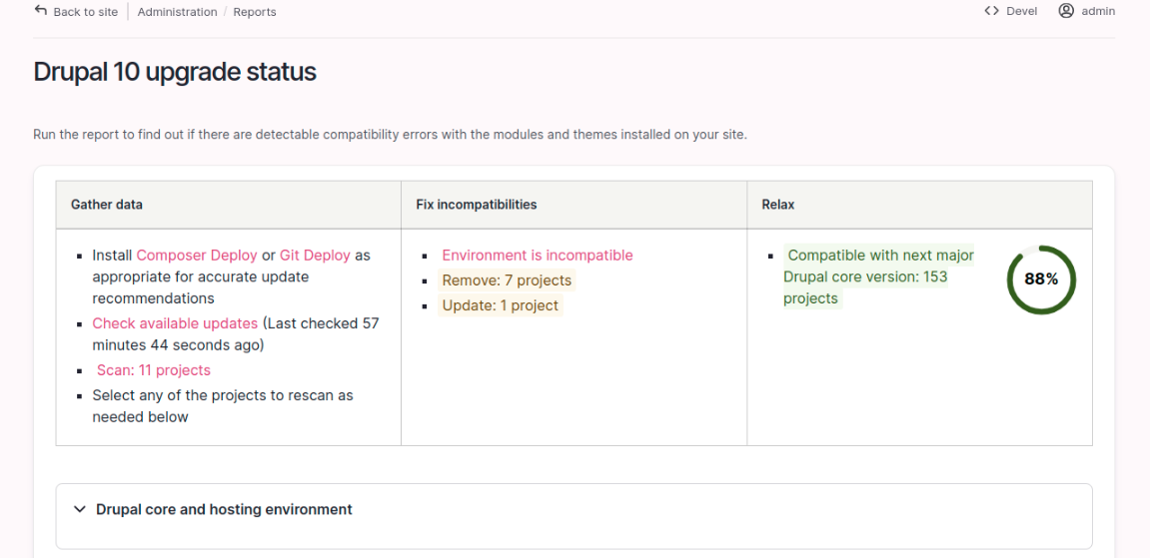Viewport: 1150px width, 558px height.
Task: Click Check available updates link
Action: [175, 323]
